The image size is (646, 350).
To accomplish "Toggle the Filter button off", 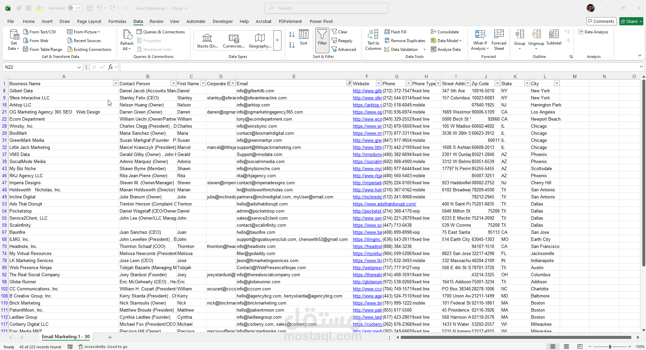I will 322,40.
